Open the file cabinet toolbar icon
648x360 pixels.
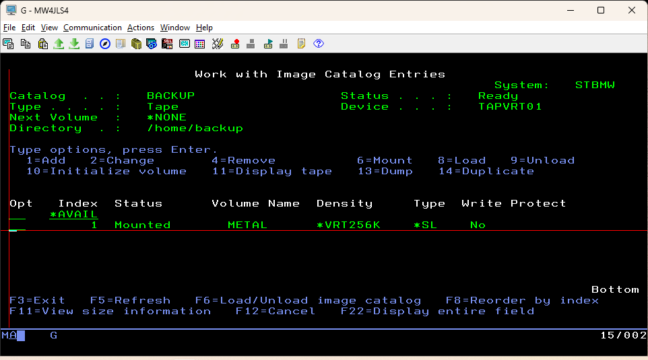click(x=90, y=44)
